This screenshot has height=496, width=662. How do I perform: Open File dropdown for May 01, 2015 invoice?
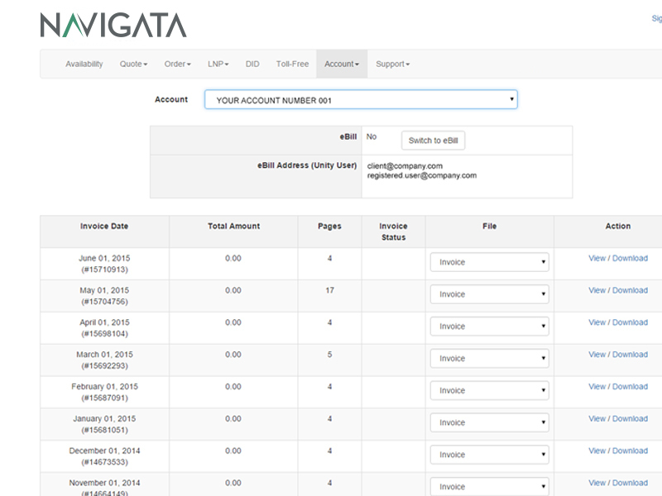[489, 294]
